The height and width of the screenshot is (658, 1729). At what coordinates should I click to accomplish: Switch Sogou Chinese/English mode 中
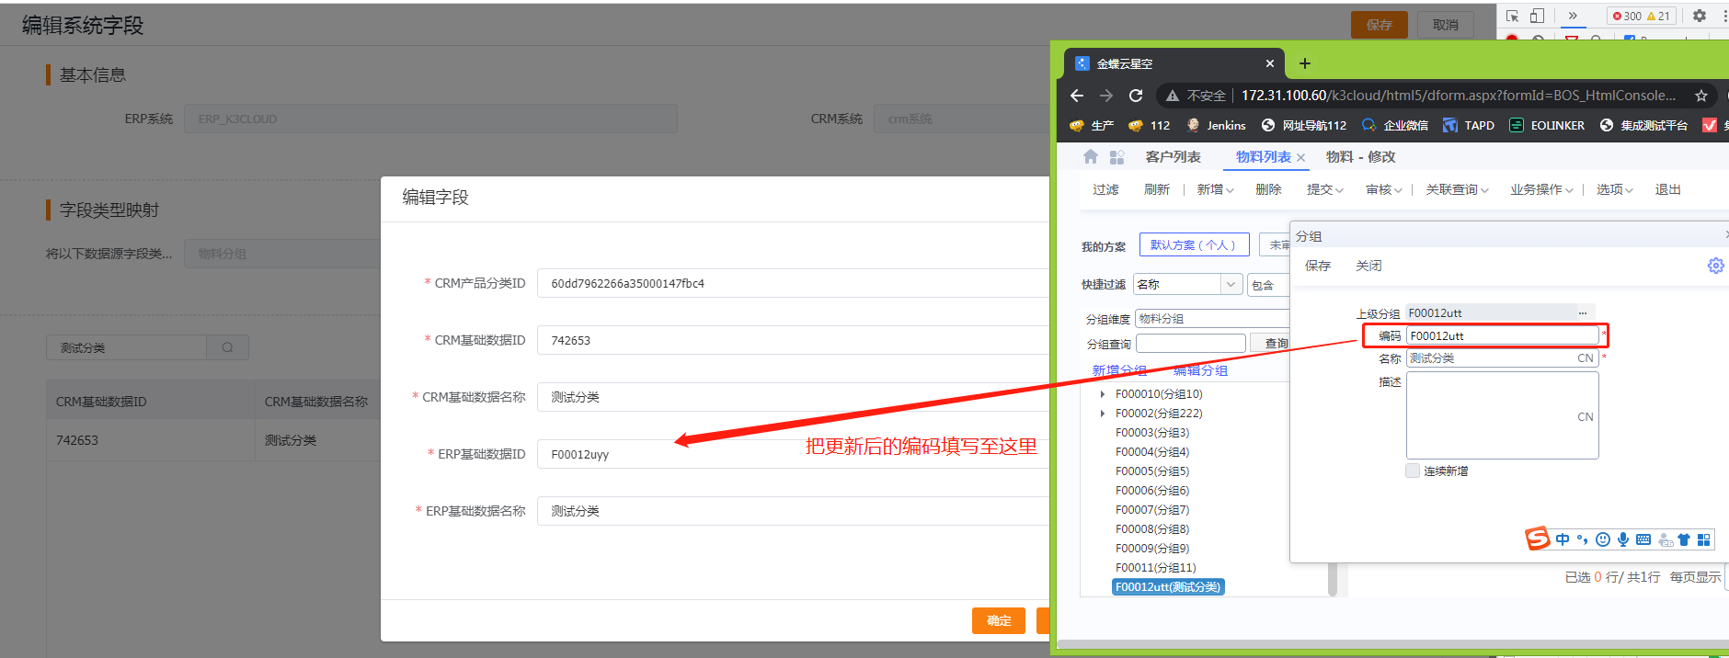coord(1563,539)
